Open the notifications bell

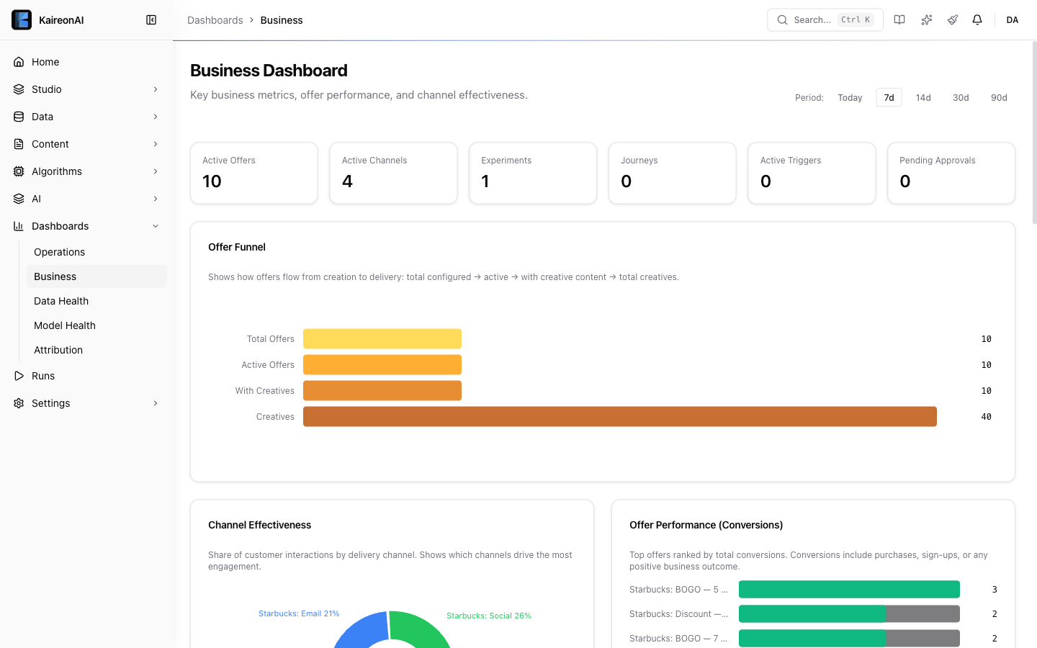pos(977,20)
